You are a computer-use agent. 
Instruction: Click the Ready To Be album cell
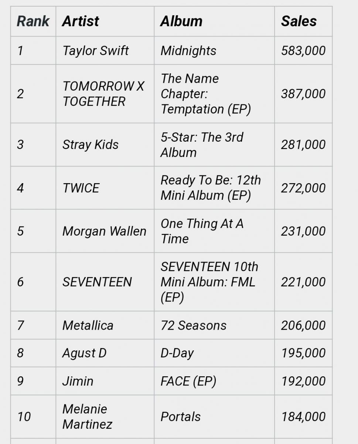tap(214, 188)
